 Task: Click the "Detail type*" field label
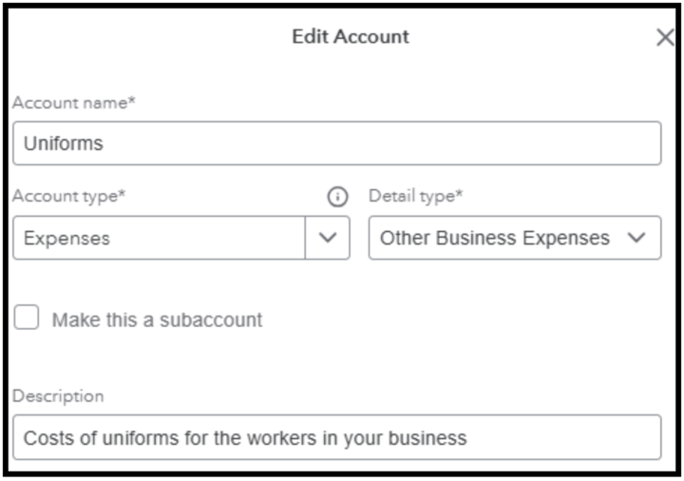point(416,197)
